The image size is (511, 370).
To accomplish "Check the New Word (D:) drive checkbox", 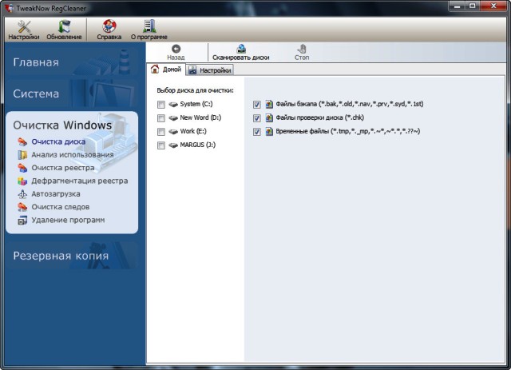I will pyautogui.click(x=161, y=118).
